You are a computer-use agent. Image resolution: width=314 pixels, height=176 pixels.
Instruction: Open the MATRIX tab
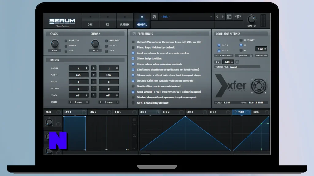click(x=125, y=21)
